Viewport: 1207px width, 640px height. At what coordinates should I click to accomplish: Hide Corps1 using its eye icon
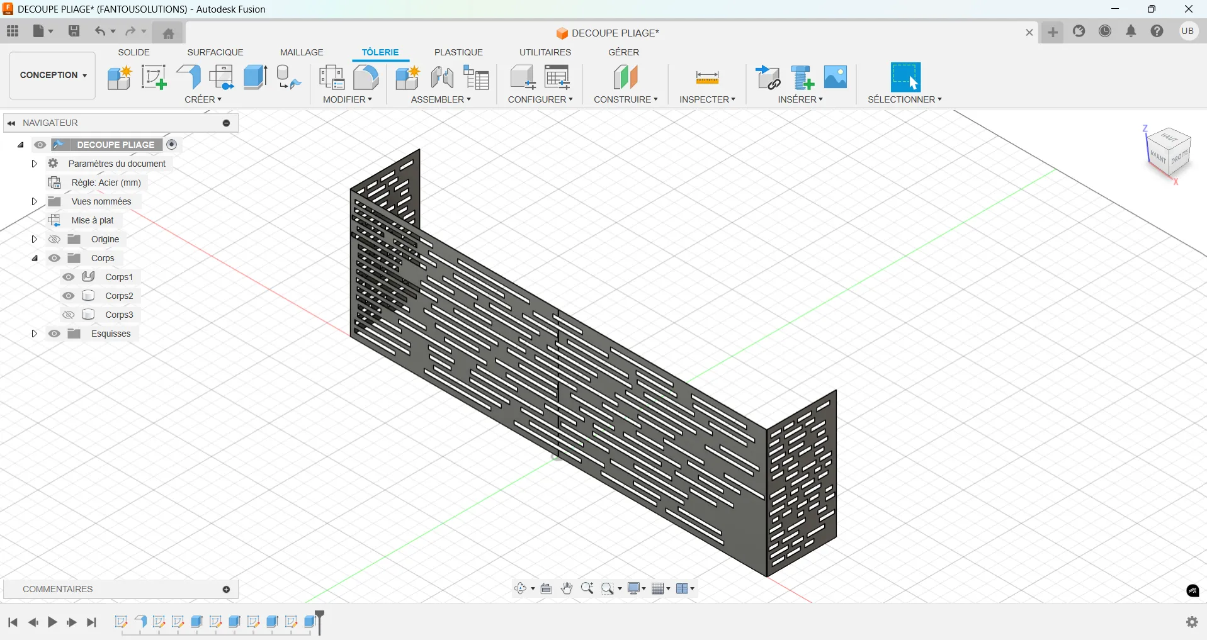tap(69, 277)
